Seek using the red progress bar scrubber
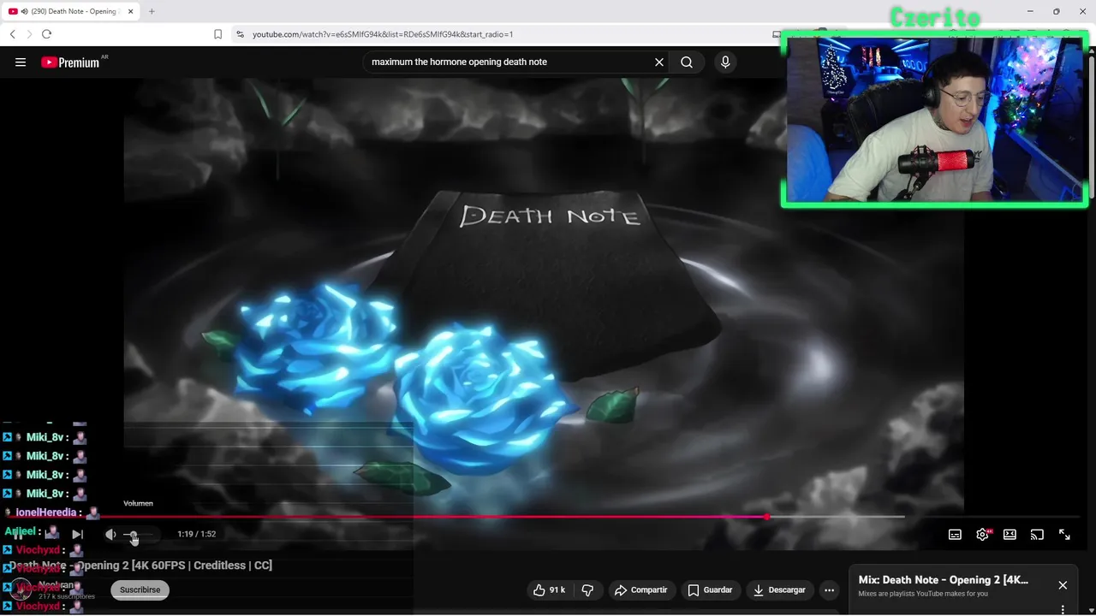The height and width of the screenshot is (616, 1096). click(x=767, y=516)
